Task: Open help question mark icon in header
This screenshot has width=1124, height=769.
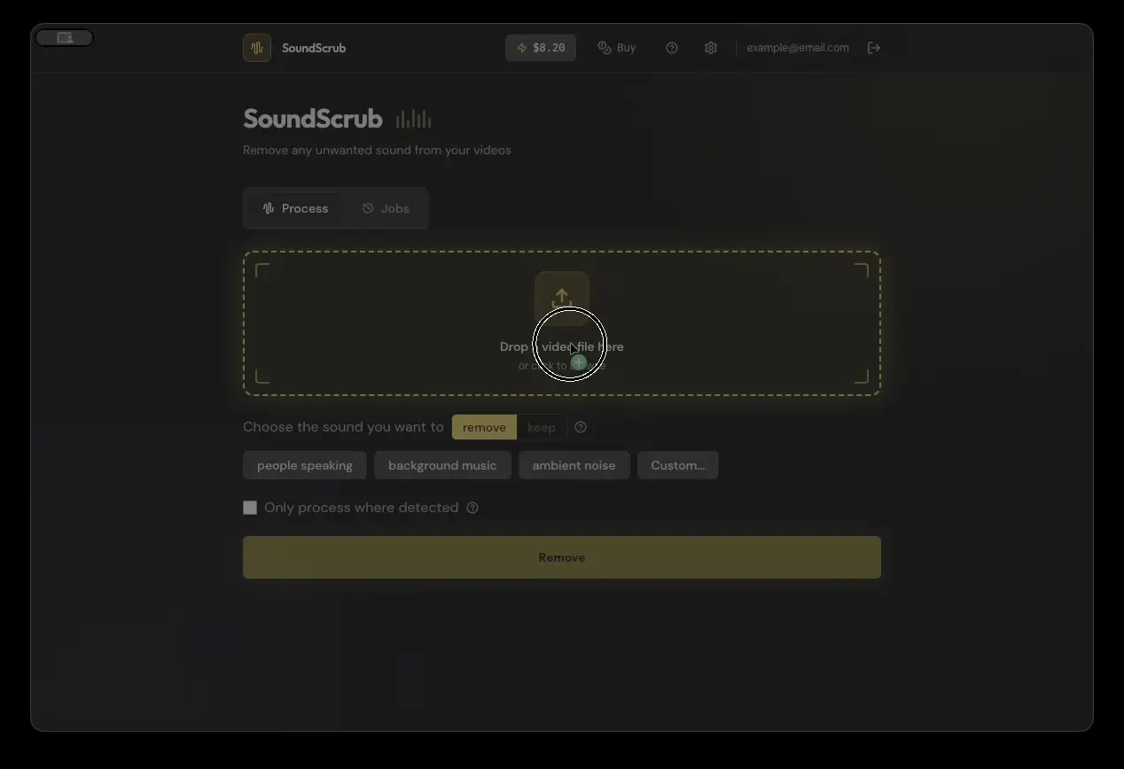Action: click(672, 48)
